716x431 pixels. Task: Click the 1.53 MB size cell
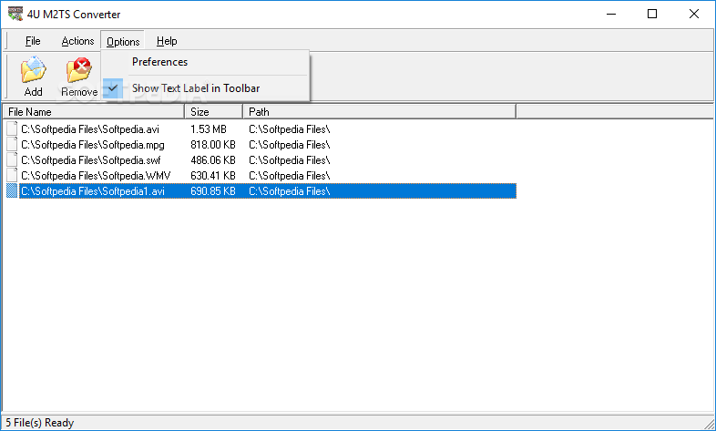pyautogui.click(x=209, y=129)
